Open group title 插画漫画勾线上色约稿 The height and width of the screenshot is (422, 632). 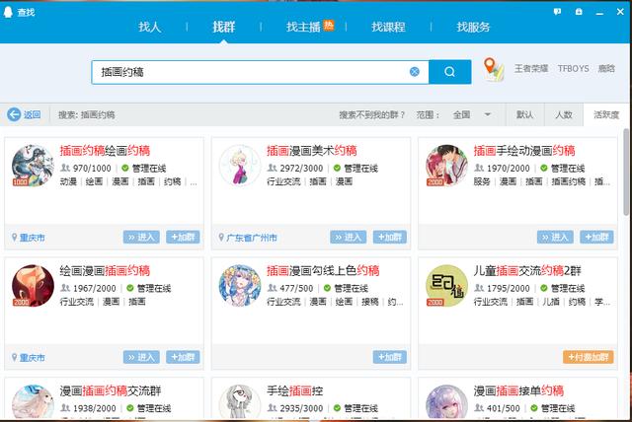click(323, 271)
